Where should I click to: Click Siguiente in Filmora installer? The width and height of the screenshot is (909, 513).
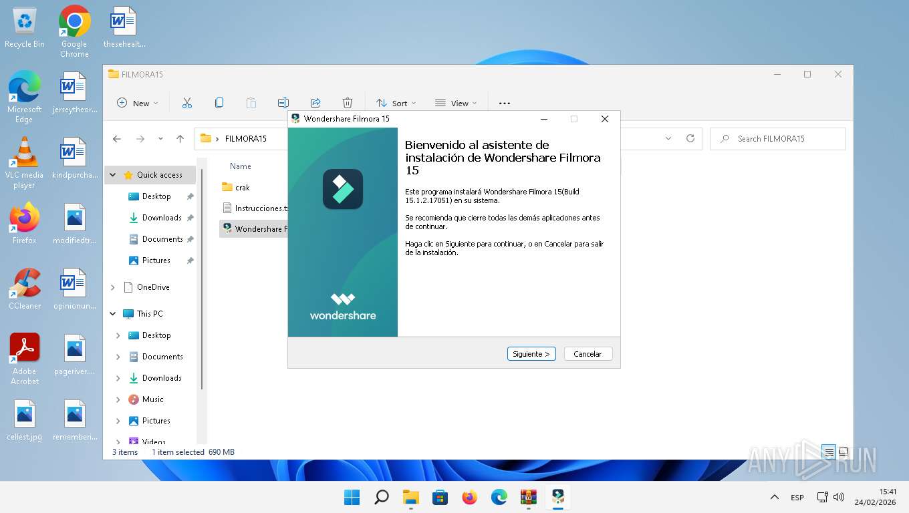(x=531, y=354)
